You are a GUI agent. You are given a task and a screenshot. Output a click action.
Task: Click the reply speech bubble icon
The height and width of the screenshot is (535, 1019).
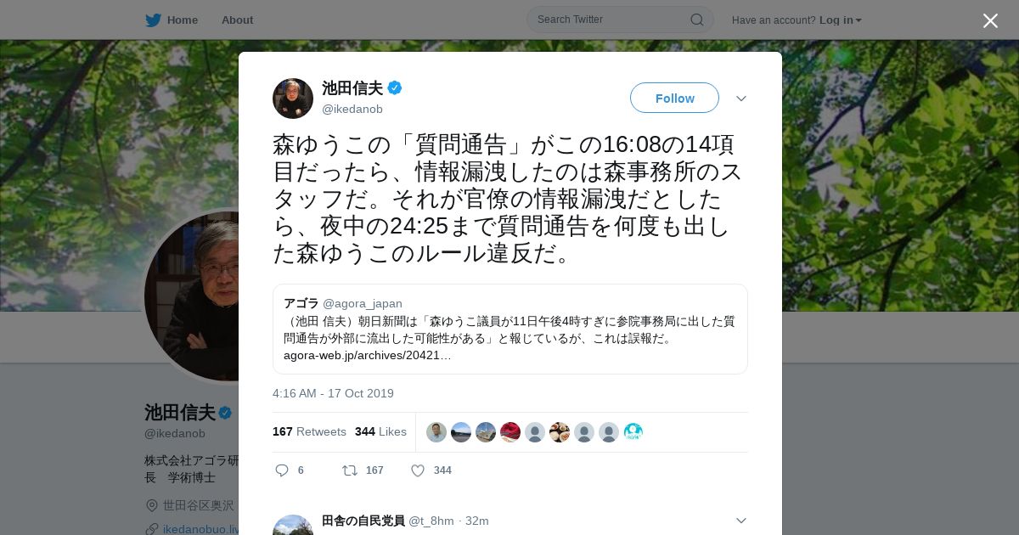(x=282, y=470)
